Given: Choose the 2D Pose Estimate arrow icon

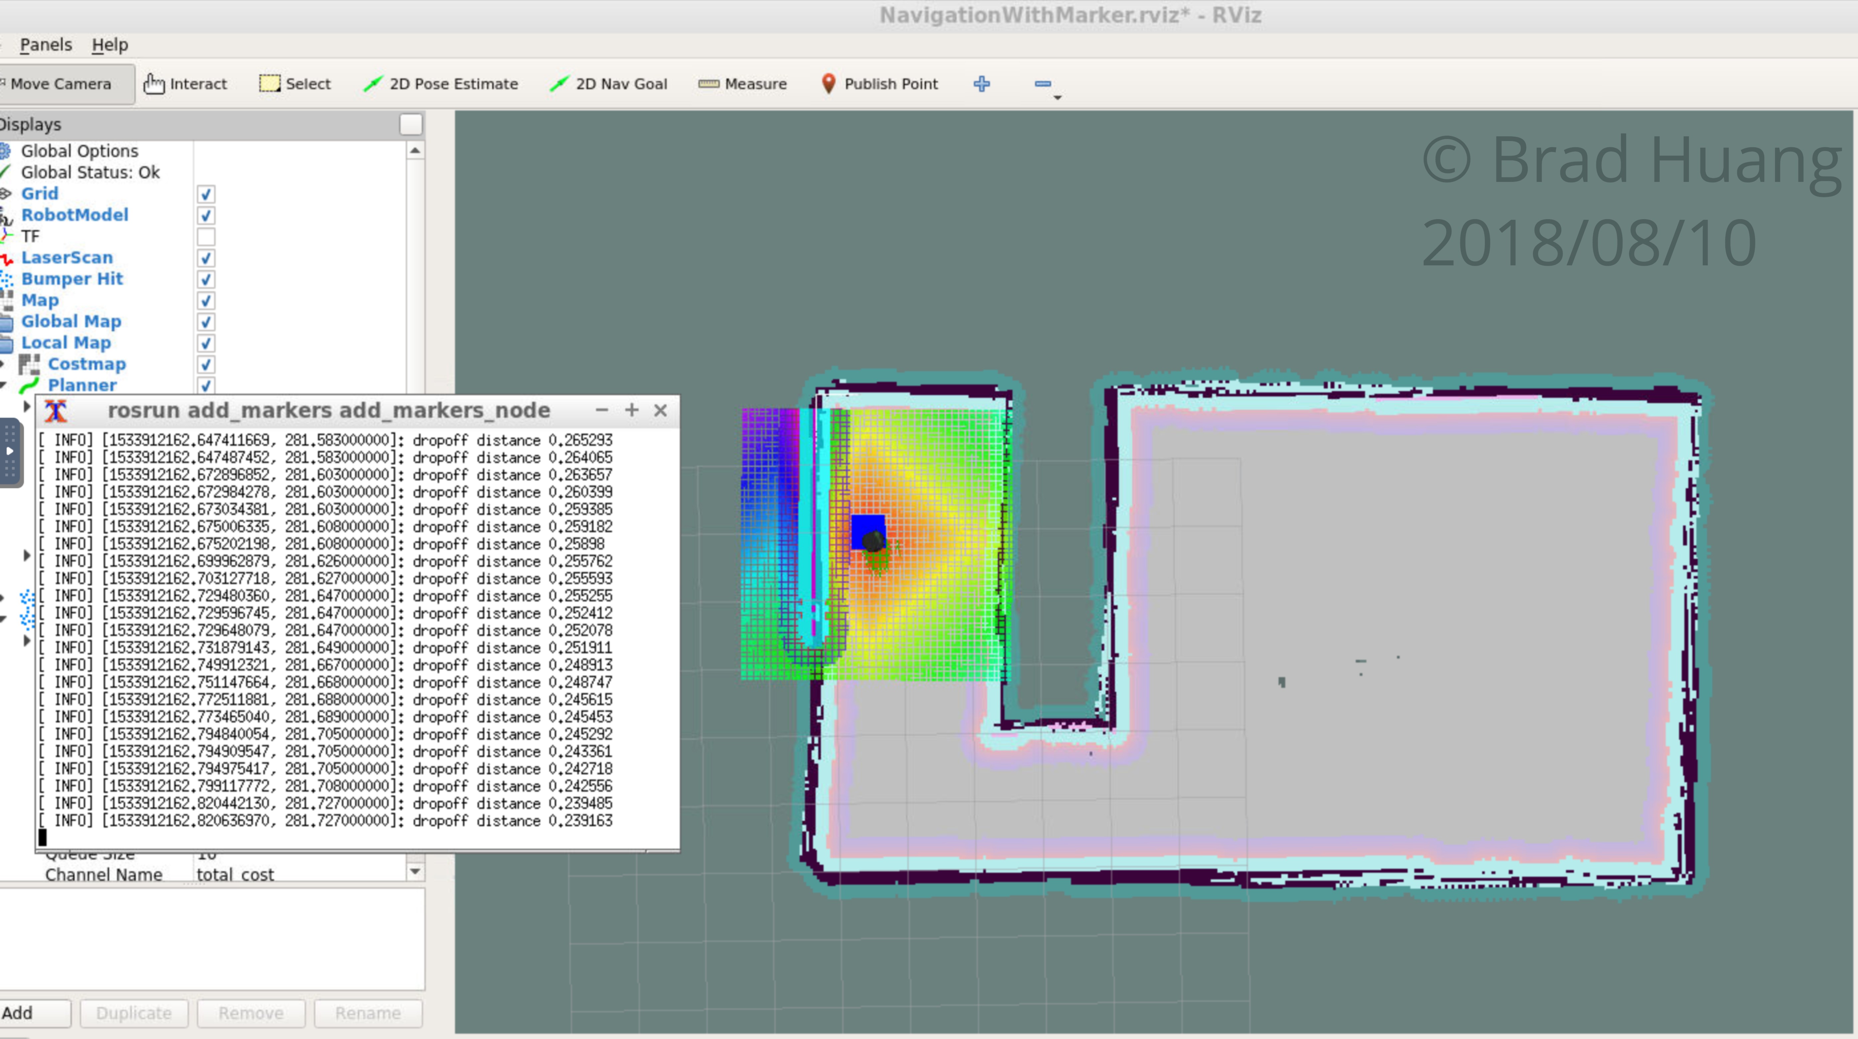Looking at the screenshot, I should [373, 83].
